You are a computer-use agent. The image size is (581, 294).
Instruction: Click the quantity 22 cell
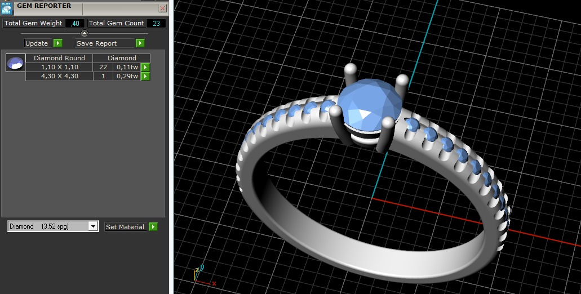coord(103,68)
